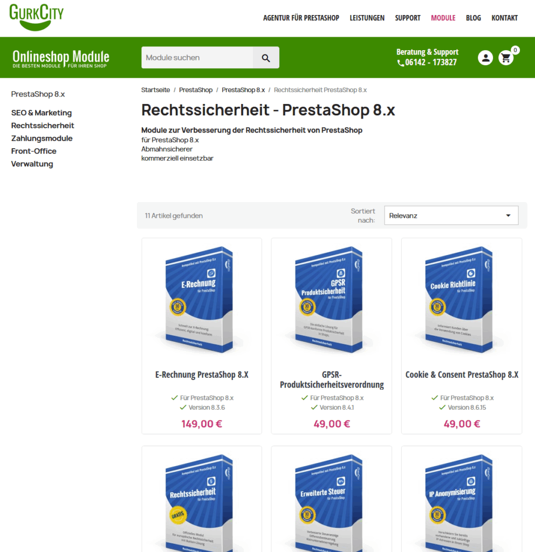Viewport: 535px width, 552px height.
Task: Go to Startseite in the breadcrumb
Action: (x=155, y=90)
